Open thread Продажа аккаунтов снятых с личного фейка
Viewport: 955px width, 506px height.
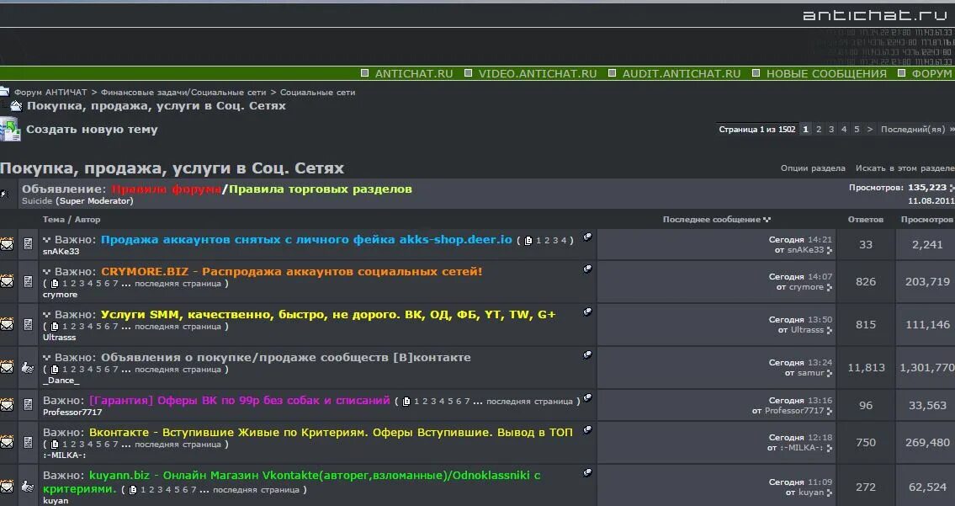pyautogui.click(x=306, y=240)
